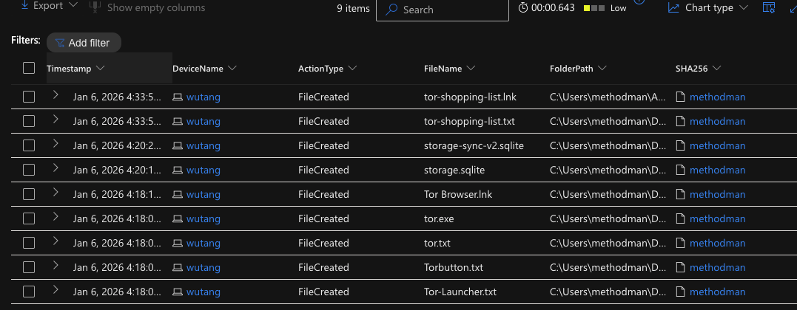
Task: Check the box for tor-shopping-list.lnk row
Action: pos(29,97)
